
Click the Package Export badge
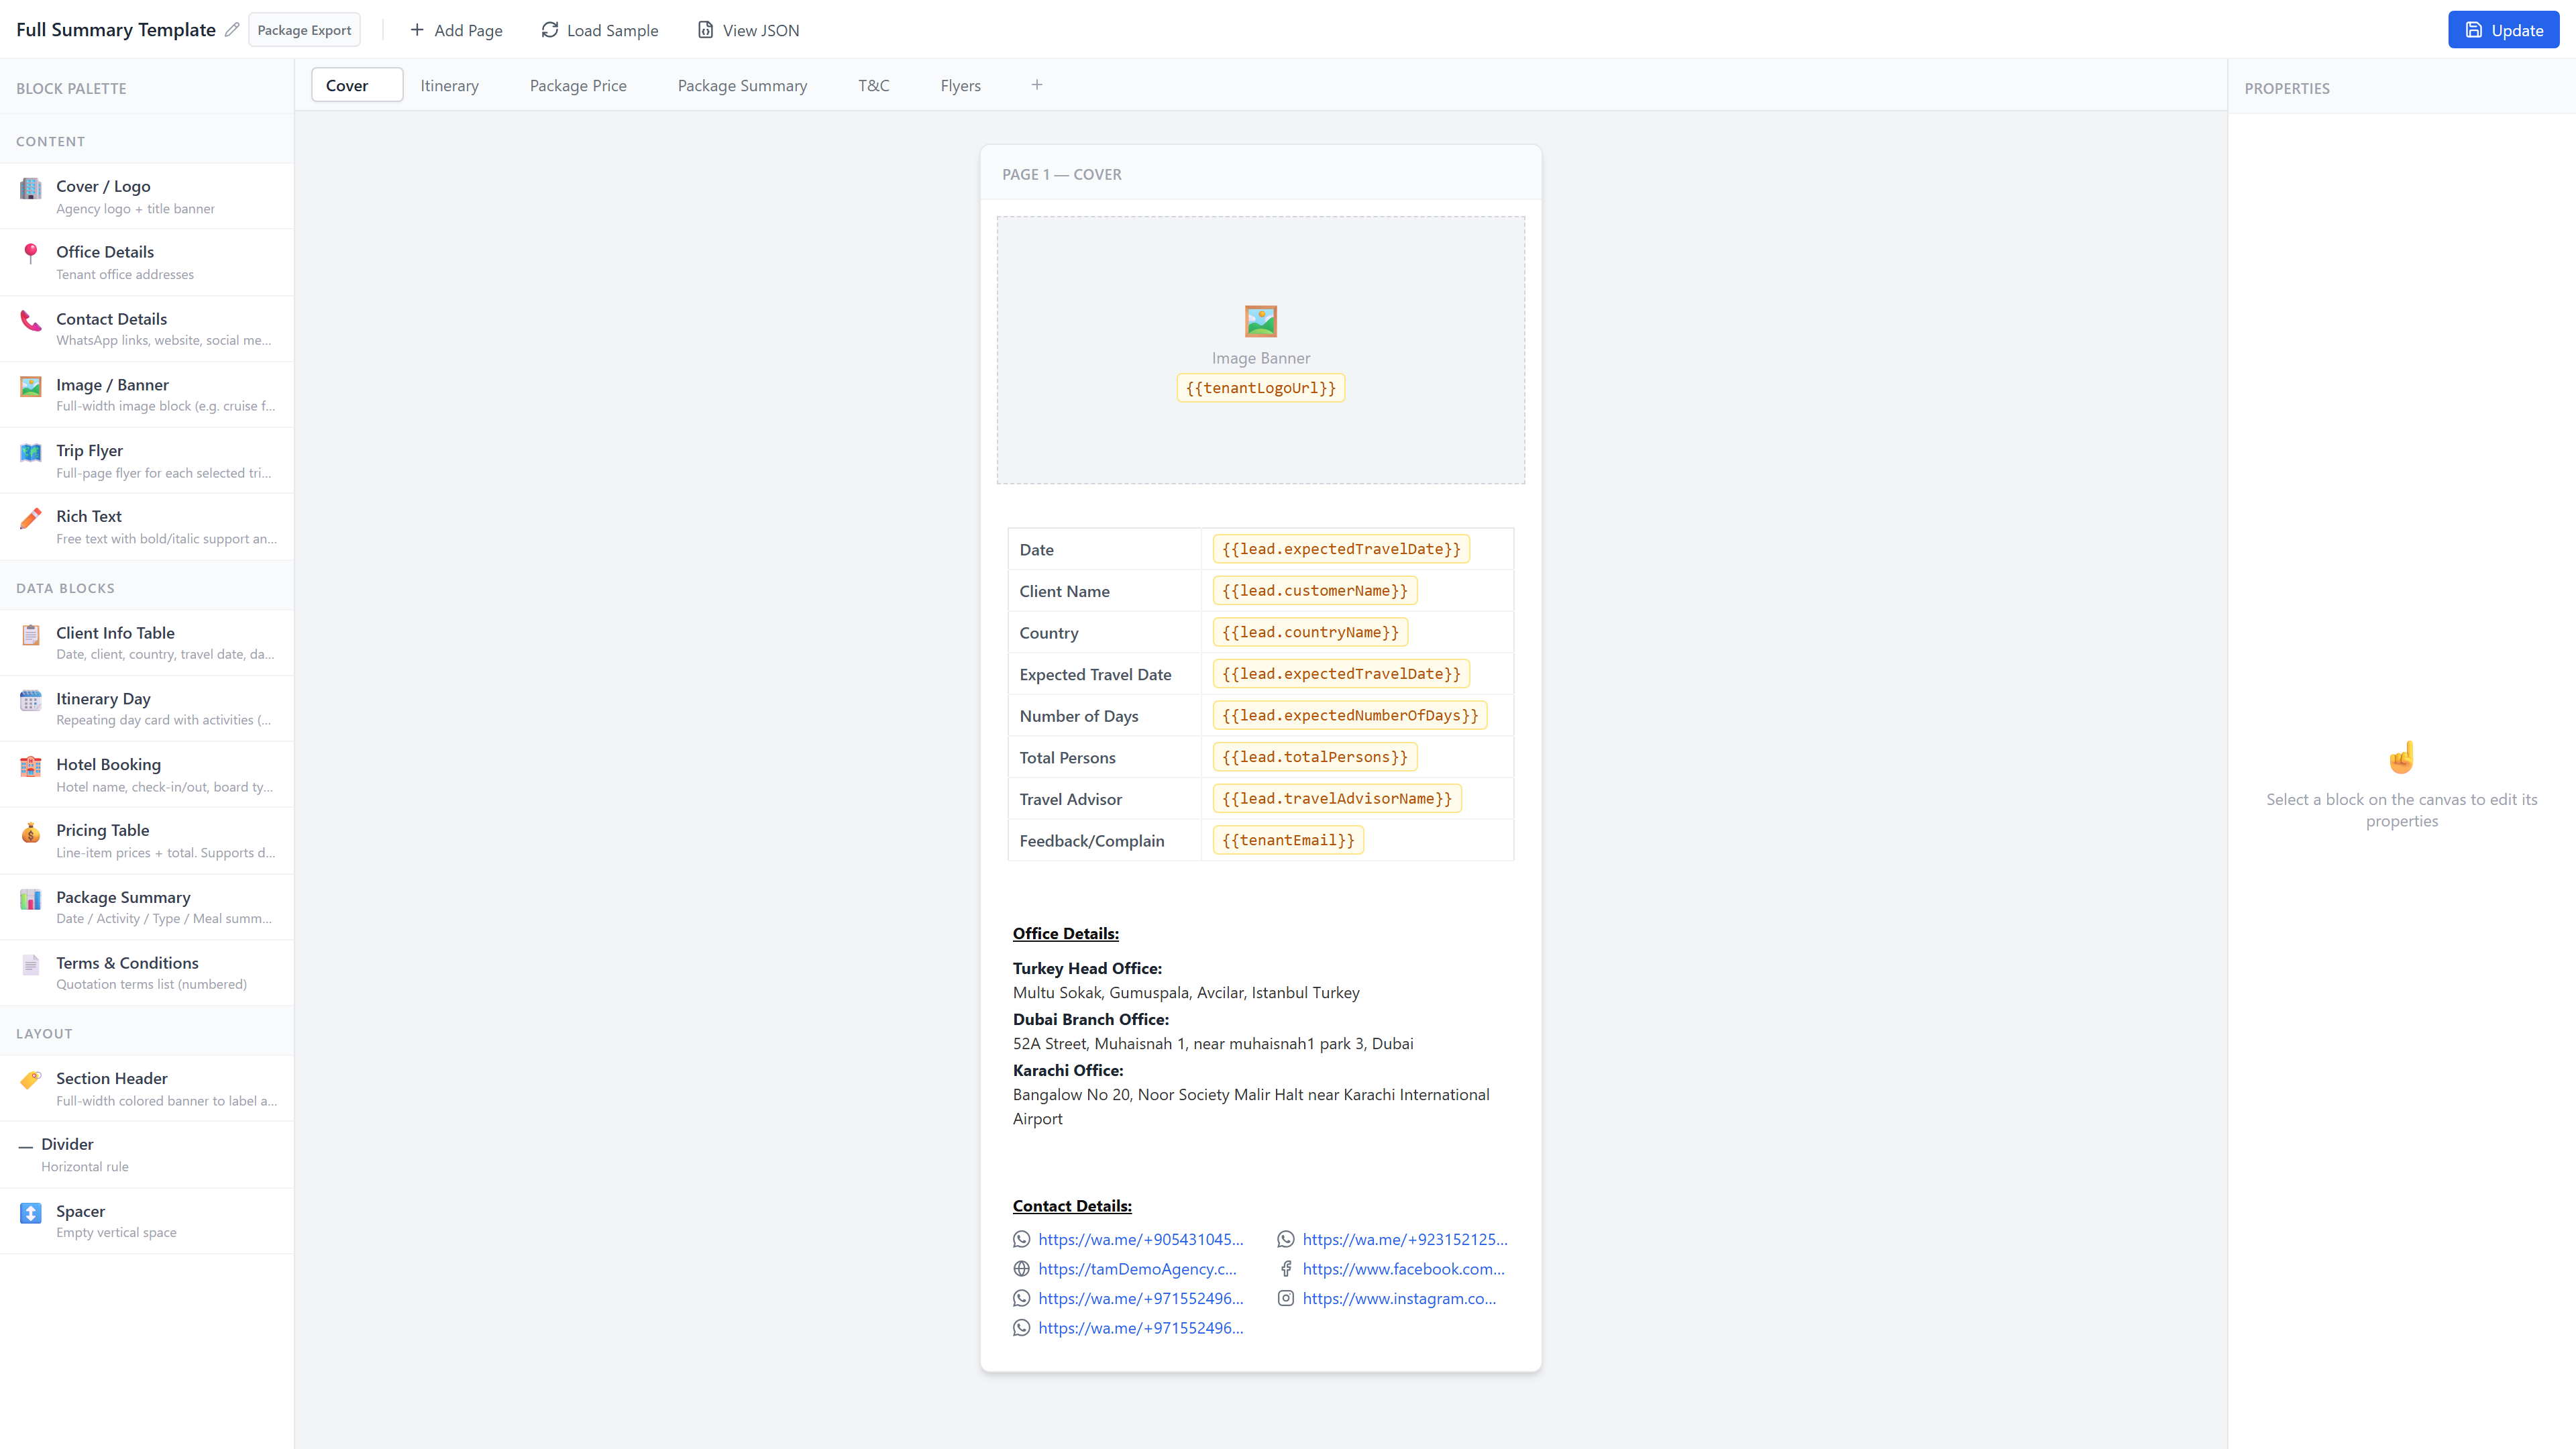(x=304, y=30)
